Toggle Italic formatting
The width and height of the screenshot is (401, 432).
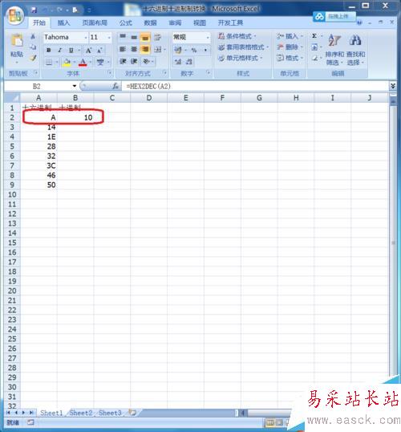[59, 50]
